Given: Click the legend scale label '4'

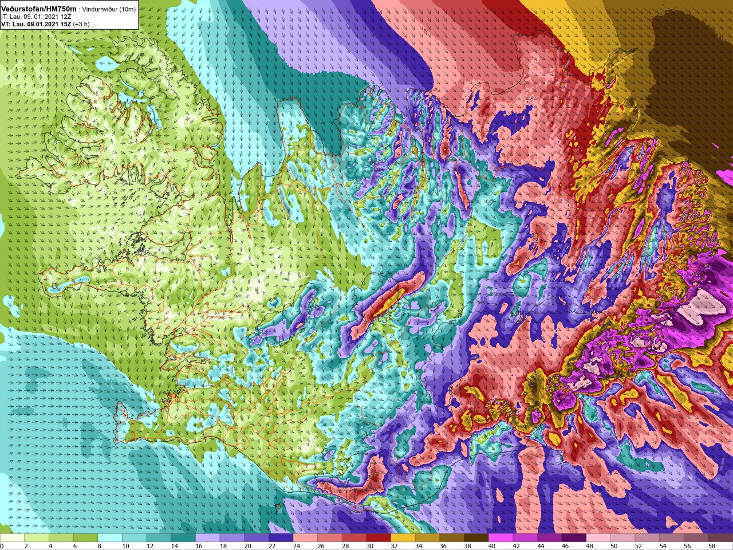Looking at the screenshot, I should coord(50,547).
